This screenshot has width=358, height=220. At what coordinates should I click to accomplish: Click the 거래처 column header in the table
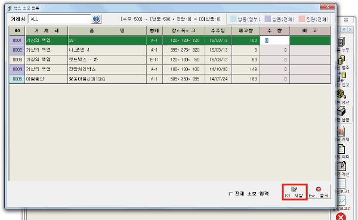tap(47, 30)
